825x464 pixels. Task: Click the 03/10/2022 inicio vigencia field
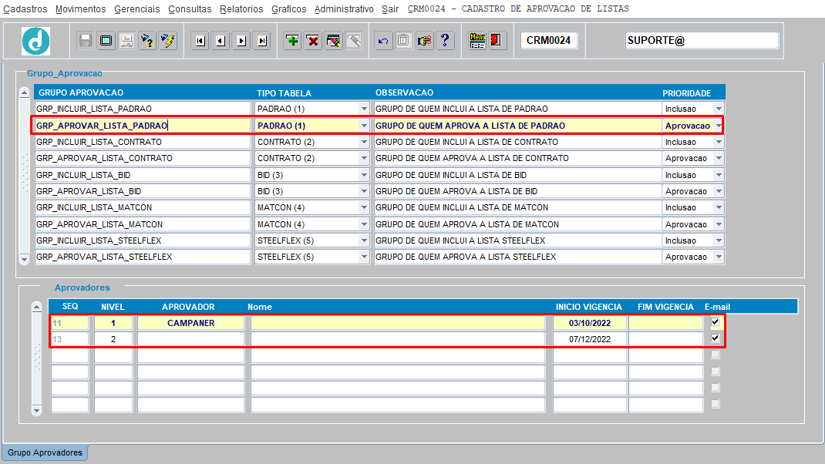click(590, 323)
